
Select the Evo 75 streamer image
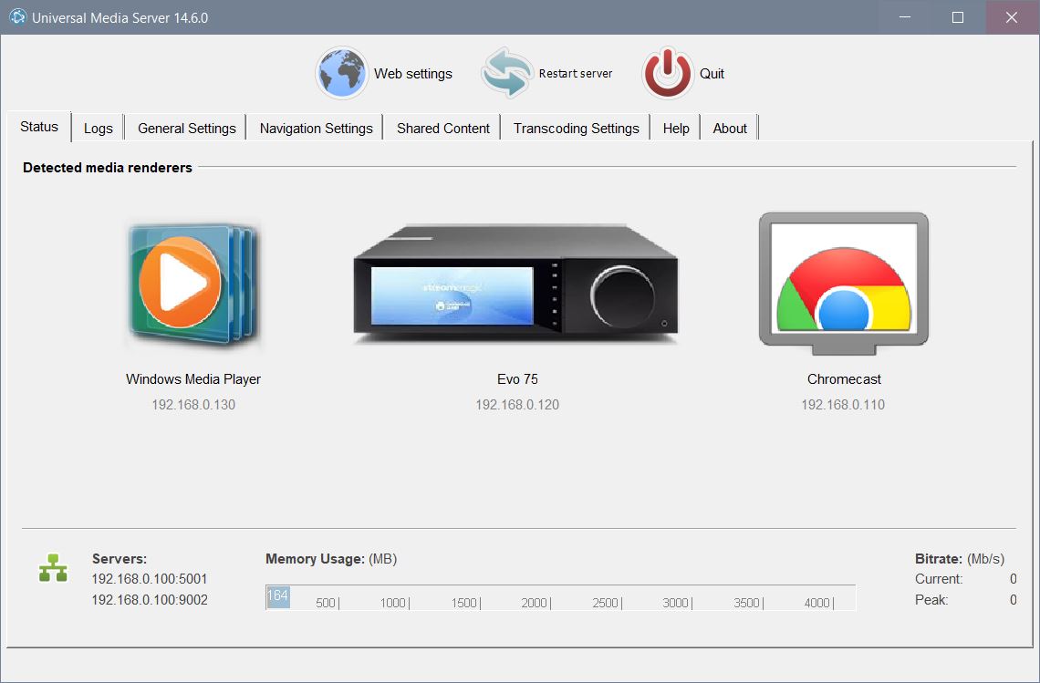tap(516, 285)
